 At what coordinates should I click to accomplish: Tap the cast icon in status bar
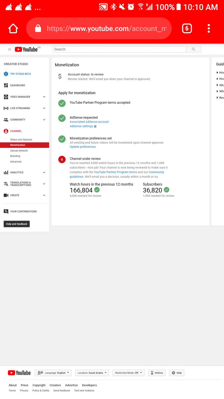tap(104, 7)
